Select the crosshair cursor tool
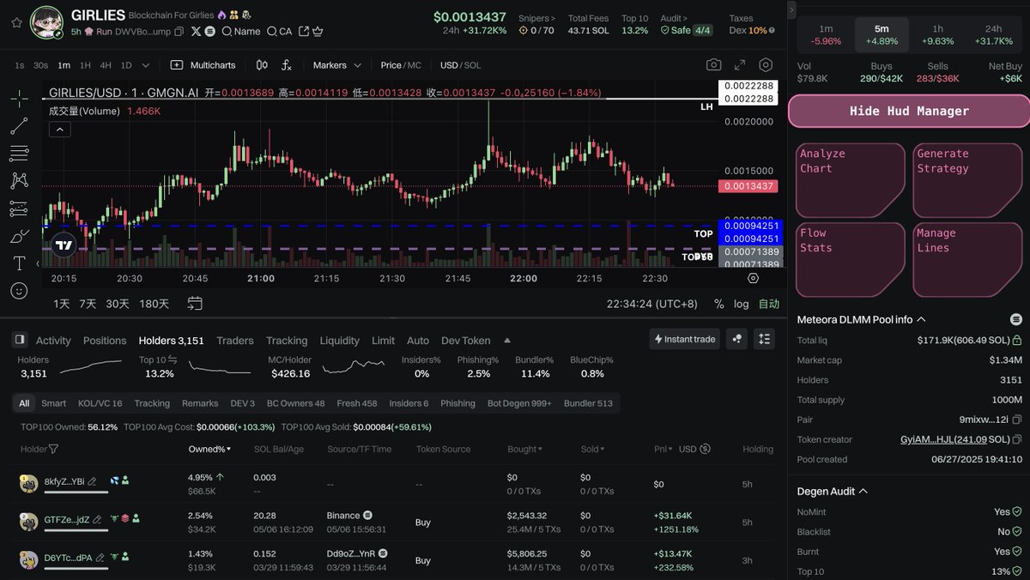Image resolution: width=1030 pixels, height=580 pixels. tap(19, 98)
